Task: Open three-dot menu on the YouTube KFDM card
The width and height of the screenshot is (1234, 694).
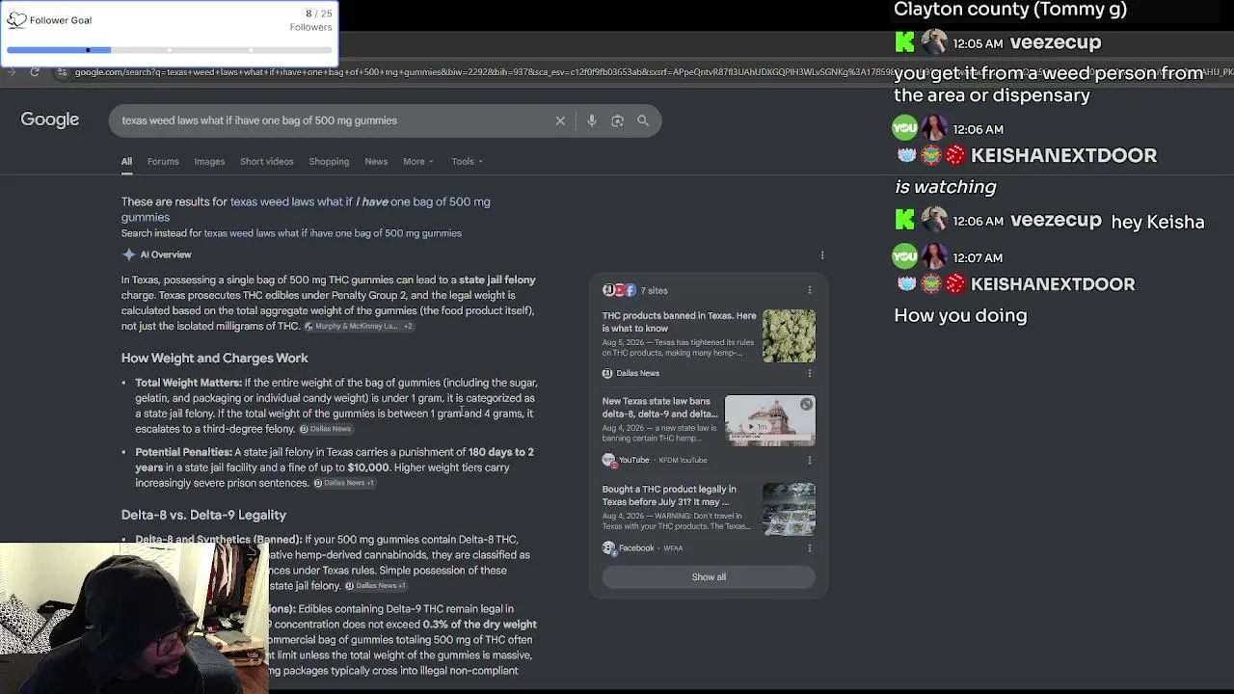Action: [810, 460]
